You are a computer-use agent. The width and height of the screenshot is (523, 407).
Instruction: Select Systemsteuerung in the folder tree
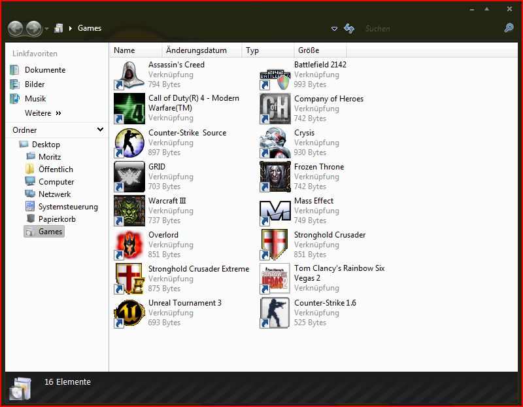(x=61, y=207)
